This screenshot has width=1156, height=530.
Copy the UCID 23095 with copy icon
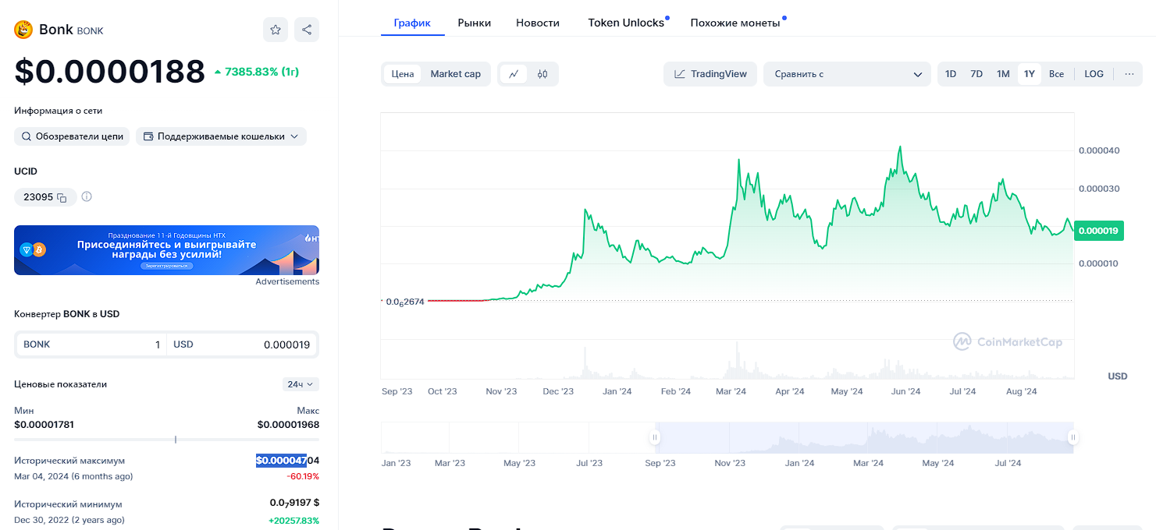62,198
